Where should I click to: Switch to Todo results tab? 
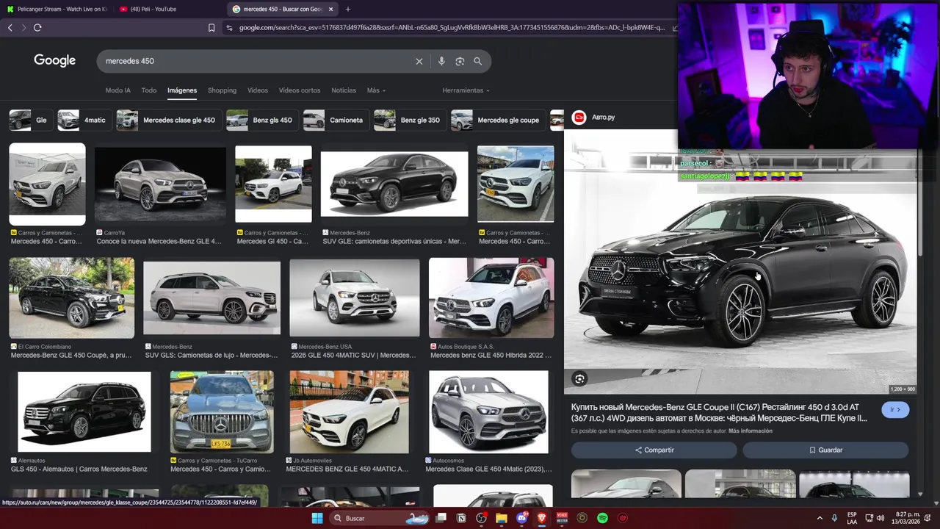point(149,90)
